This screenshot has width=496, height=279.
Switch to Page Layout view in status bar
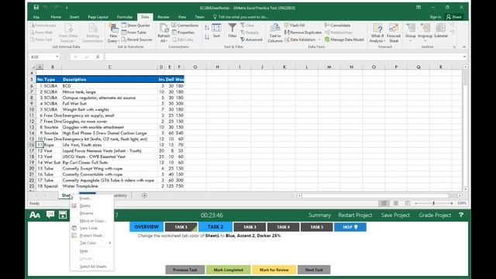coord(395,203)
